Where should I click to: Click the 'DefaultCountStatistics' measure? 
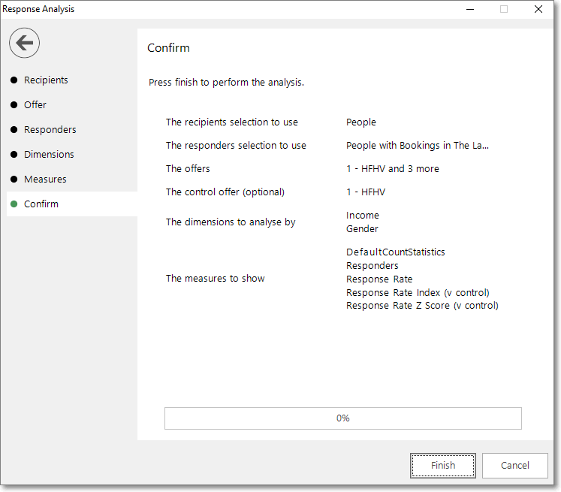click(x=395, y=252)
